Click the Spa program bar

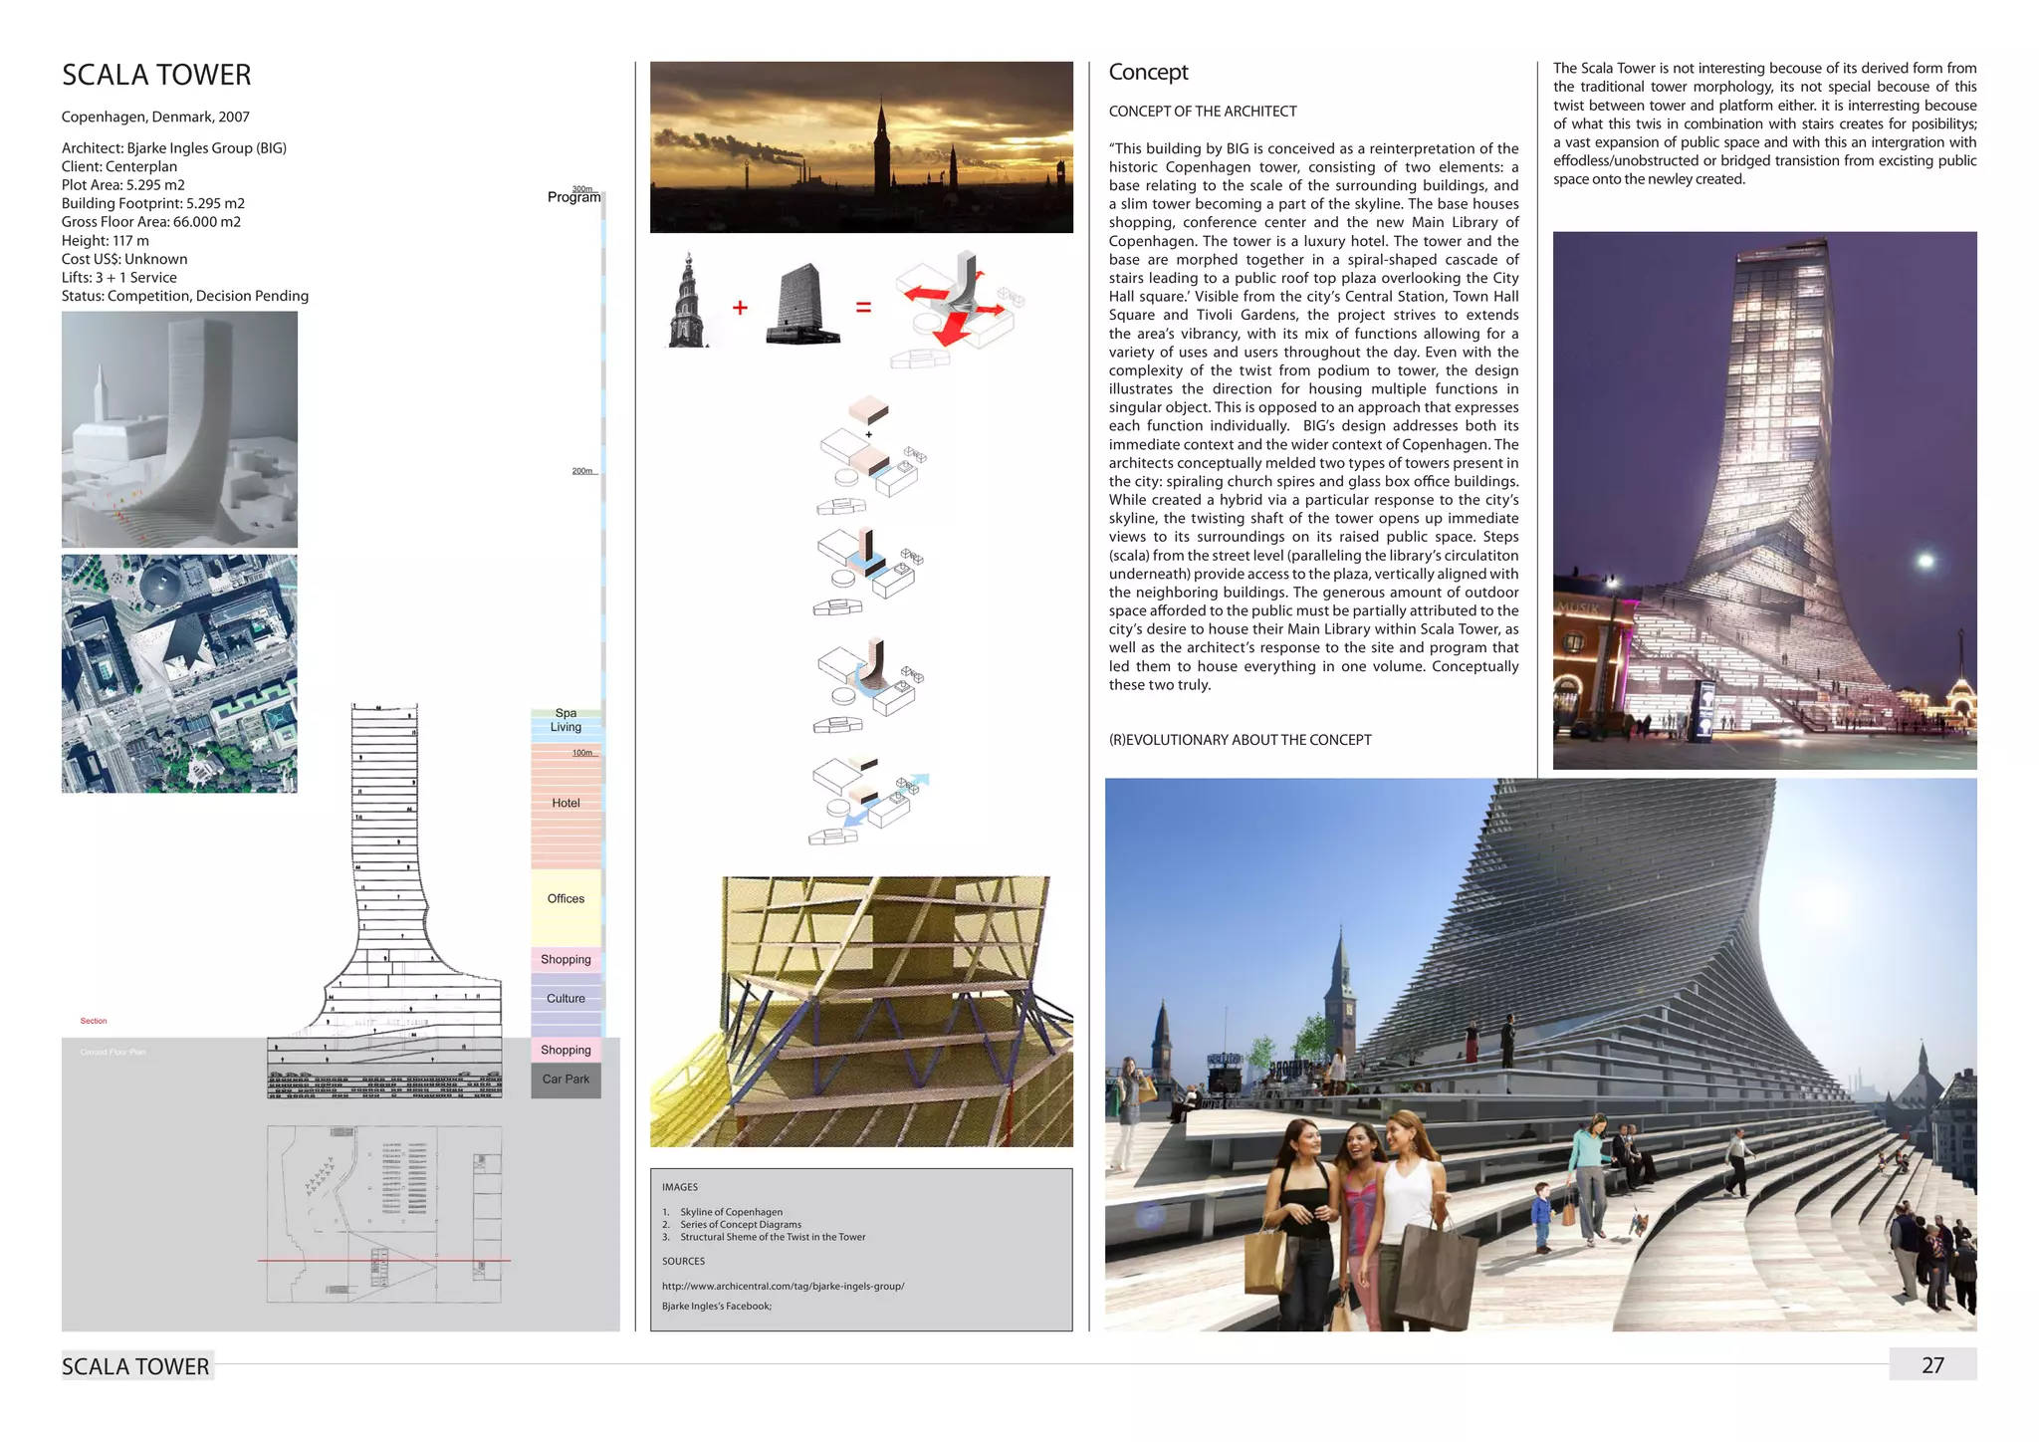click(566, 713)
